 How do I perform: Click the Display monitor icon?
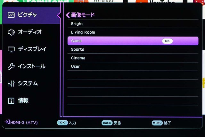11,49
